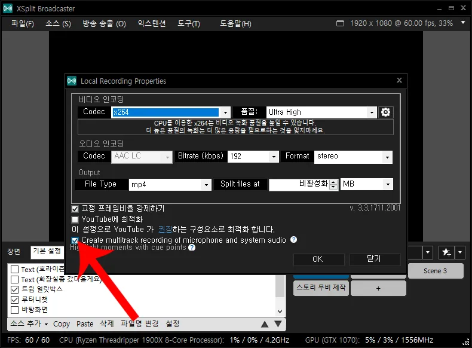Screen dimensions: 472x348
Task: Enable YouTube에 최적화 checkbox
Action: (x=75, y=219)
